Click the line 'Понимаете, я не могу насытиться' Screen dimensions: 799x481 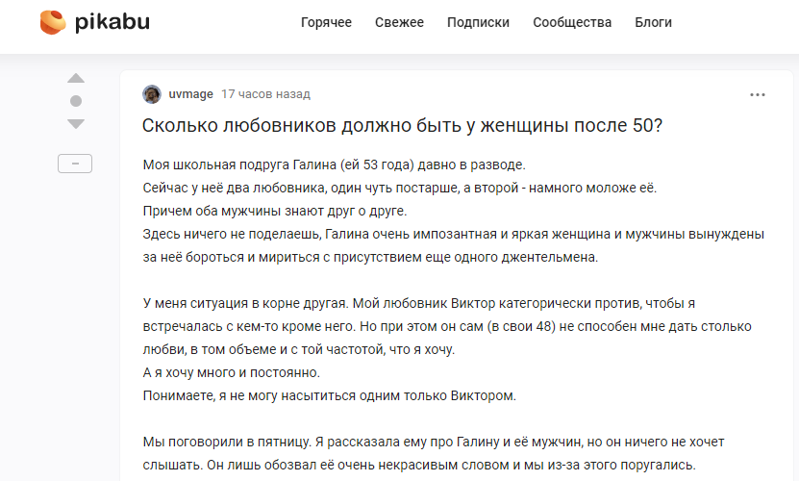pos(329,395)
